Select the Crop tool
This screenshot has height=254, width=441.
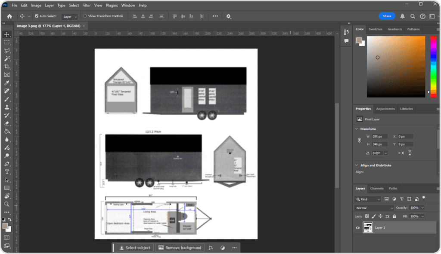(6, 67)
